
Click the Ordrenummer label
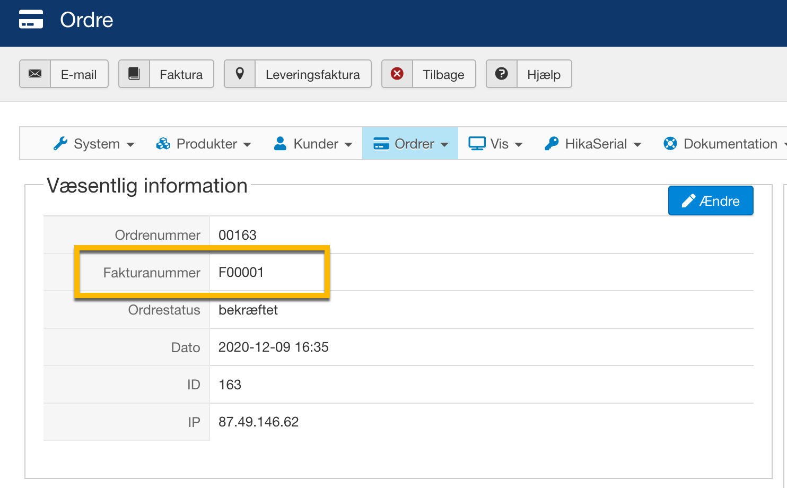point(158,235)
